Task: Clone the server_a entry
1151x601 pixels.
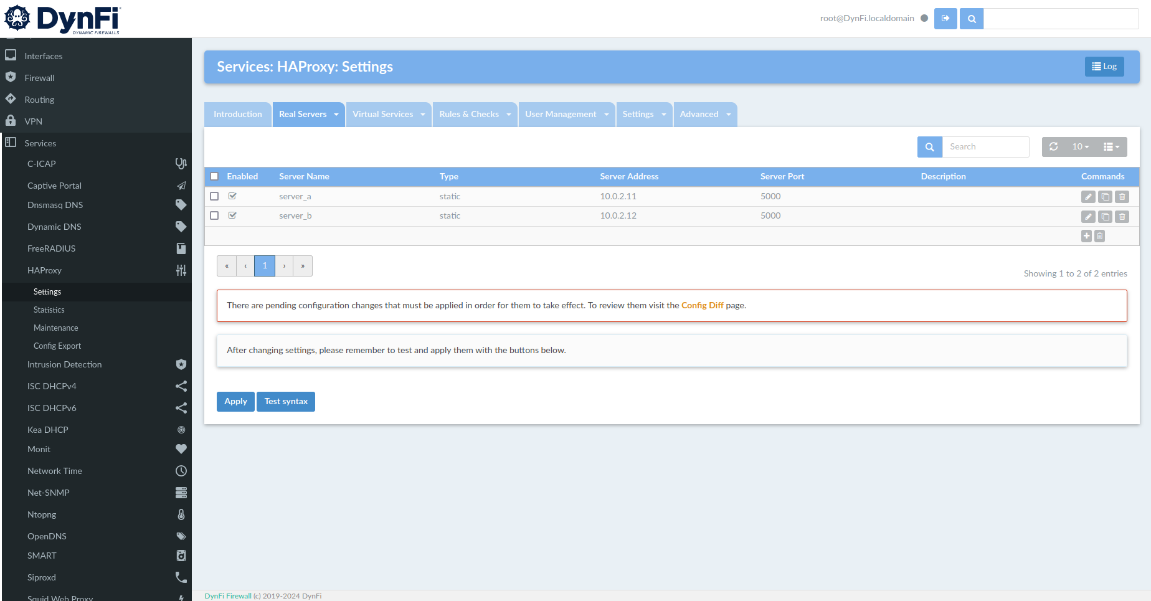Action: (x=1105, y=197)
